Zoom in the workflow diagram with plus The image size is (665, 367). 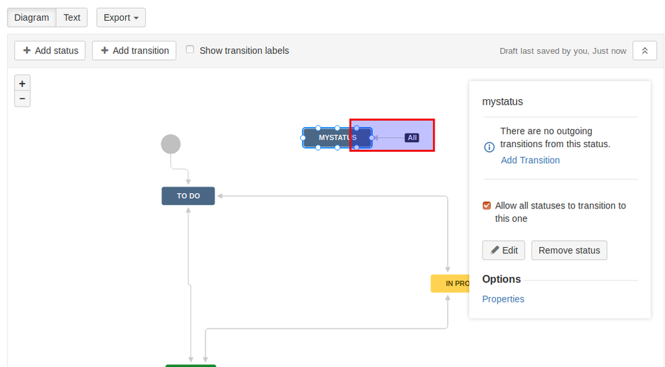point(22,83)
